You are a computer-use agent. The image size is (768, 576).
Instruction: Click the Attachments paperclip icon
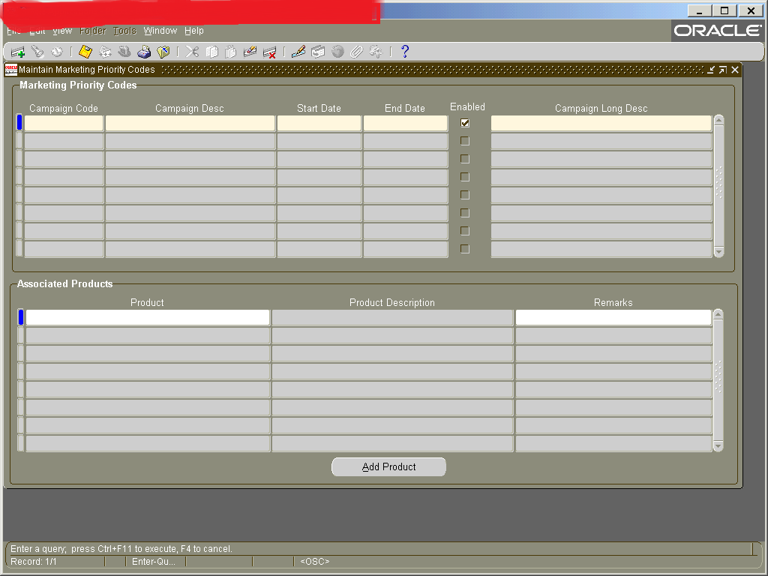(x=356, y=52)
